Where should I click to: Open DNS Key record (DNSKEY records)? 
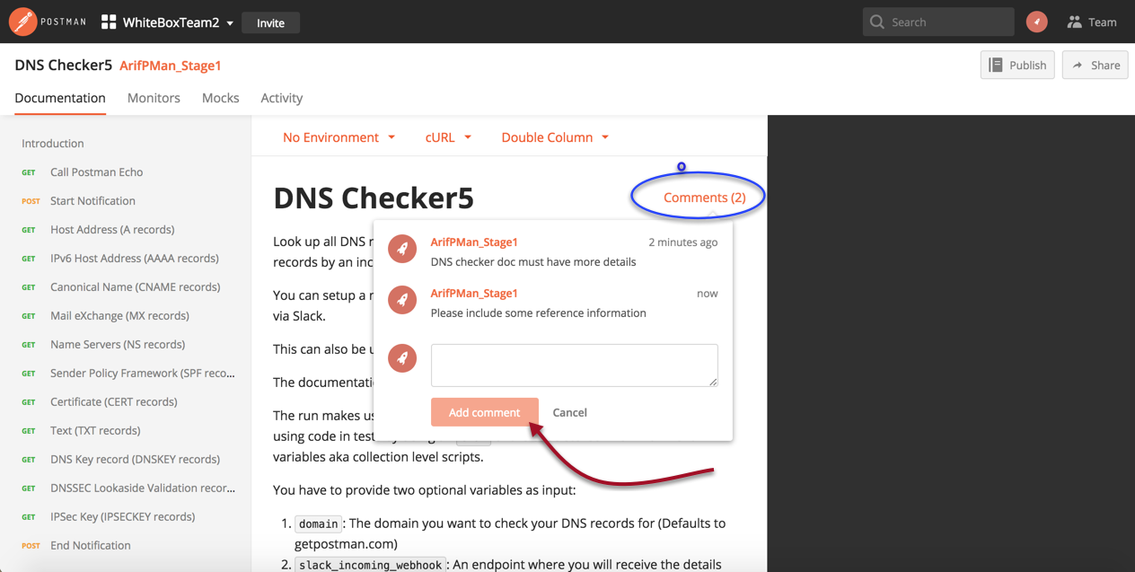point(135,460)
